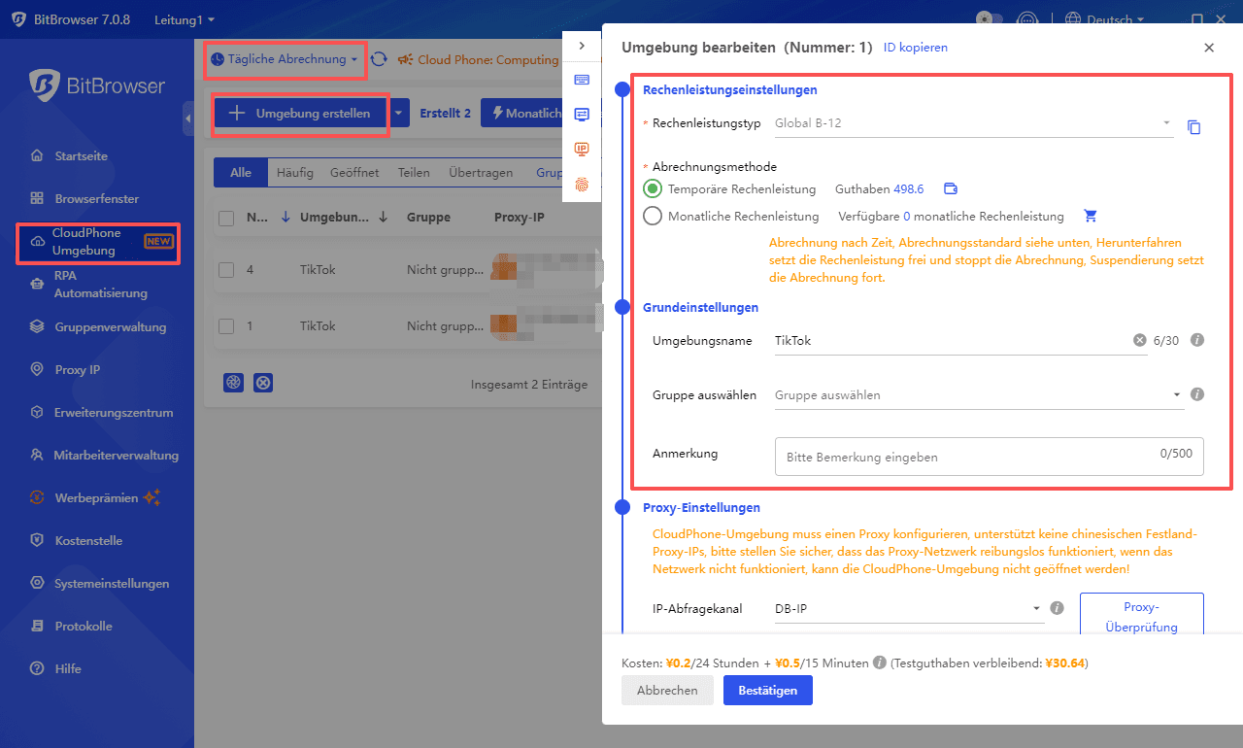
Task: Open the Gruppe auswählen dropdown
Action: [978, 395]
